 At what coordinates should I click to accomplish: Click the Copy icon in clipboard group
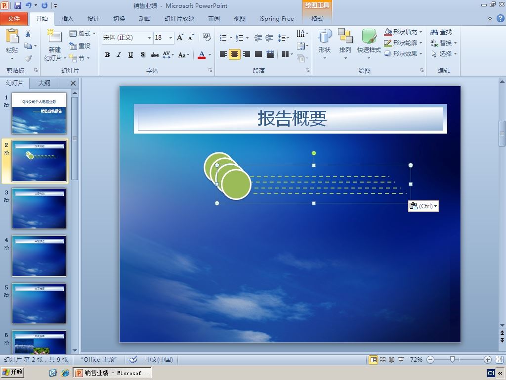pyautogui.click(x=28, y=46)
